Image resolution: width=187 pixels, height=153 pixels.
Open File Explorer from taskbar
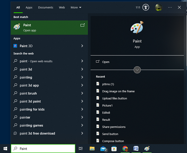[92, 148]
